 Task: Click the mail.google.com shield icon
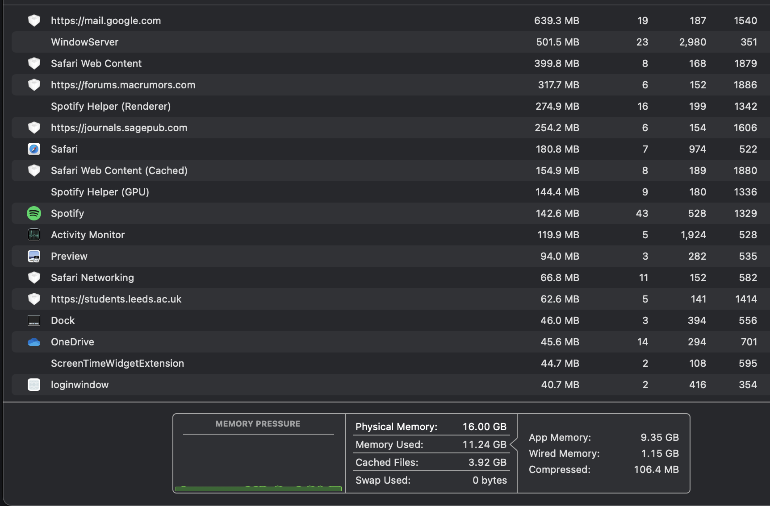[34, 21]
